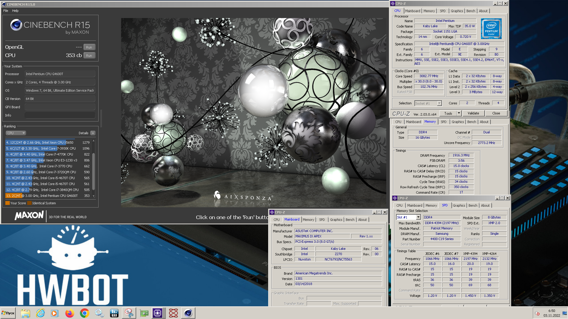Click the Tools button in CPU-Z

pyautogui.click(x=448, y=113)
